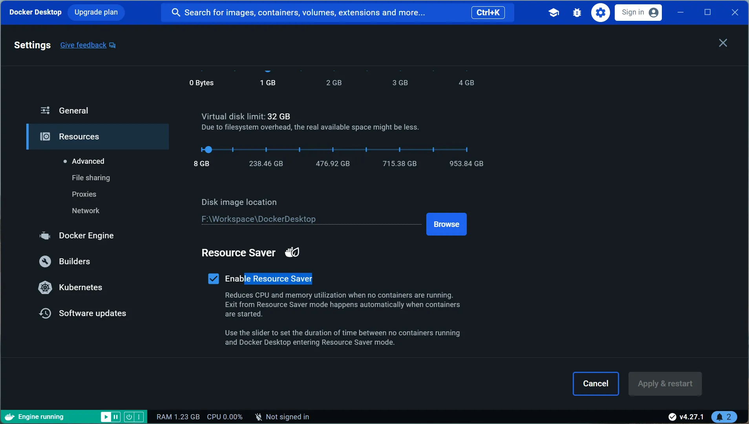Close the Settings panel with X
The height and width of the screenshot is (424, 749).
click(723, 43)
